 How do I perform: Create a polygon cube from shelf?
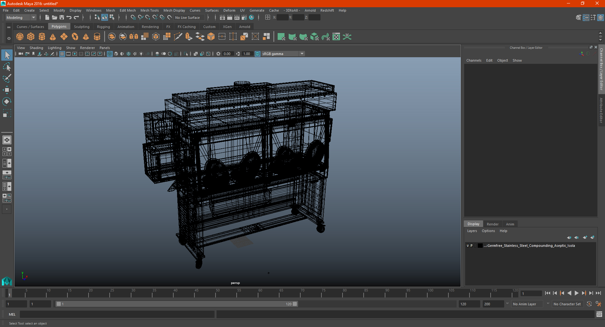pyautogui.click(x=31, y=37)
